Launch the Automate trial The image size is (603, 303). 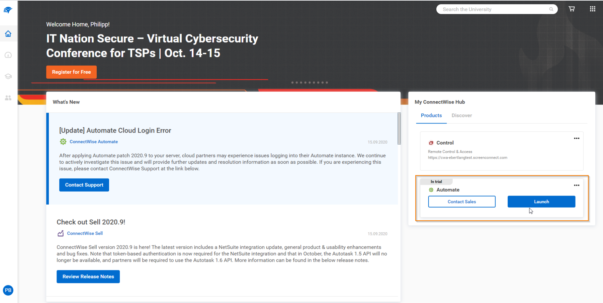click(x=541, y=202)
